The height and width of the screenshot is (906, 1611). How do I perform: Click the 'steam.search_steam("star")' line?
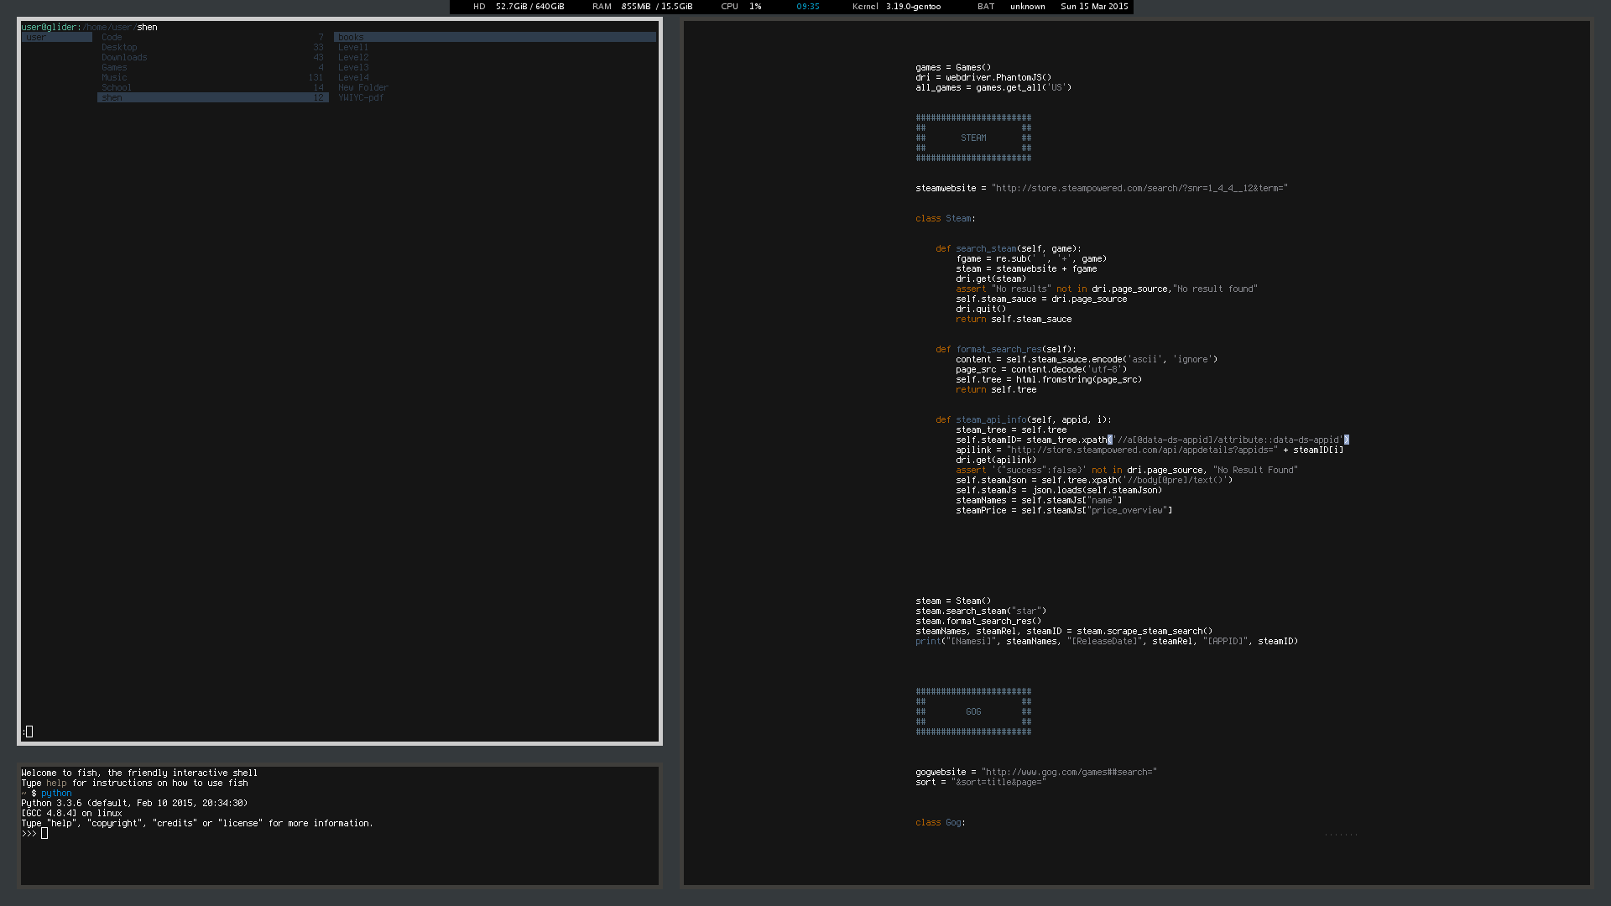click(x=981, y=611)
